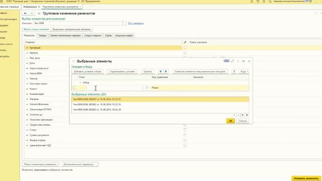Viewport: 322px width, 181px height.
Task: Open comparison type dropdown arrow beside Равно
Action: click(148, 88)
